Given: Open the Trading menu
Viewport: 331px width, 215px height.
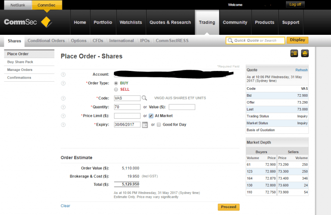Looking at the screenshot, I should point(207,22).
